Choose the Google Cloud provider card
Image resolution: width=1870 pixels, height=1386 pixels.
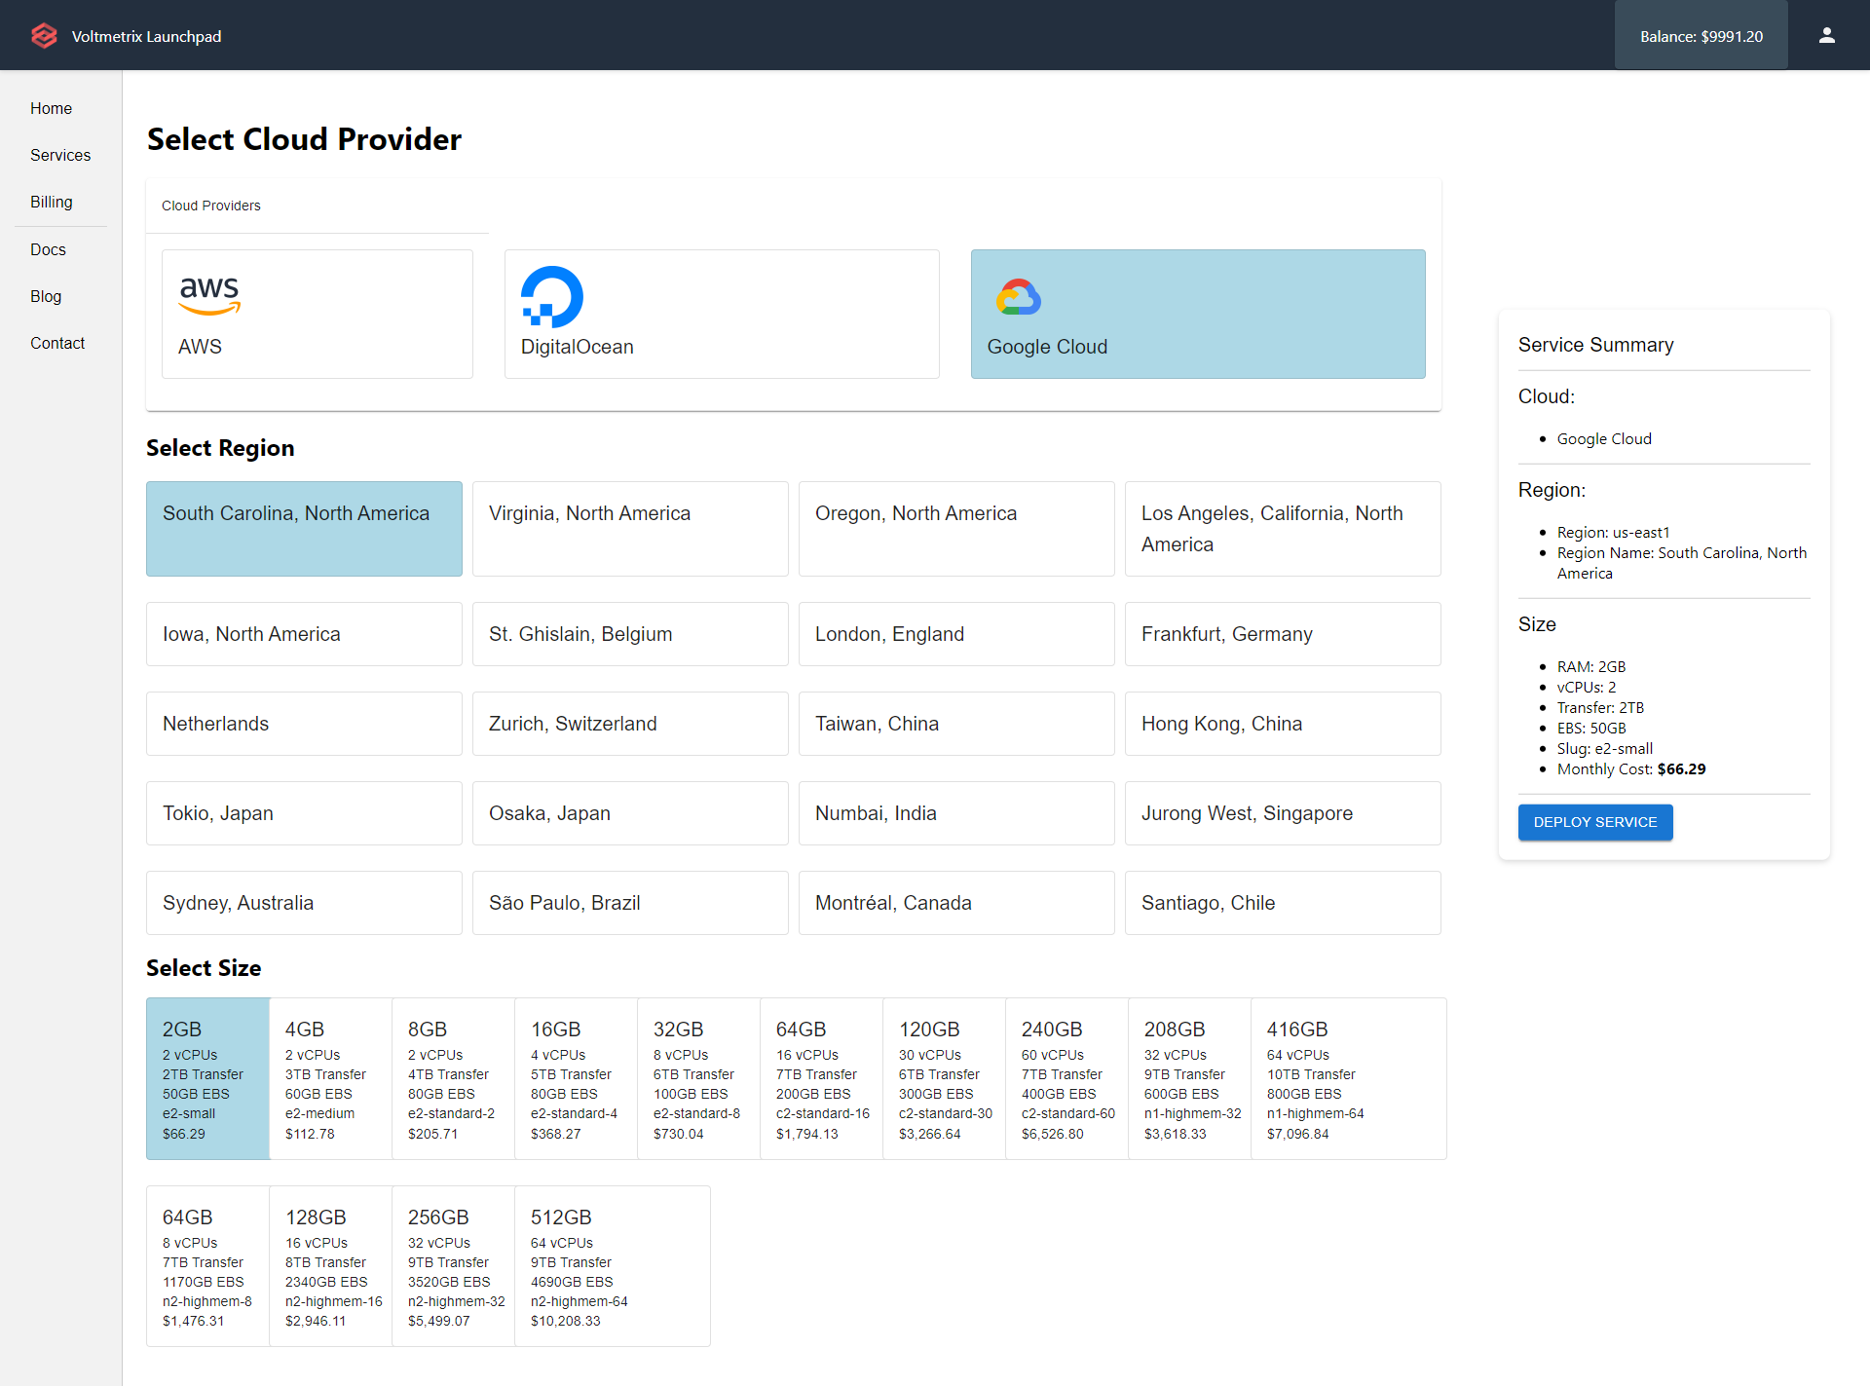(1198, 314)
